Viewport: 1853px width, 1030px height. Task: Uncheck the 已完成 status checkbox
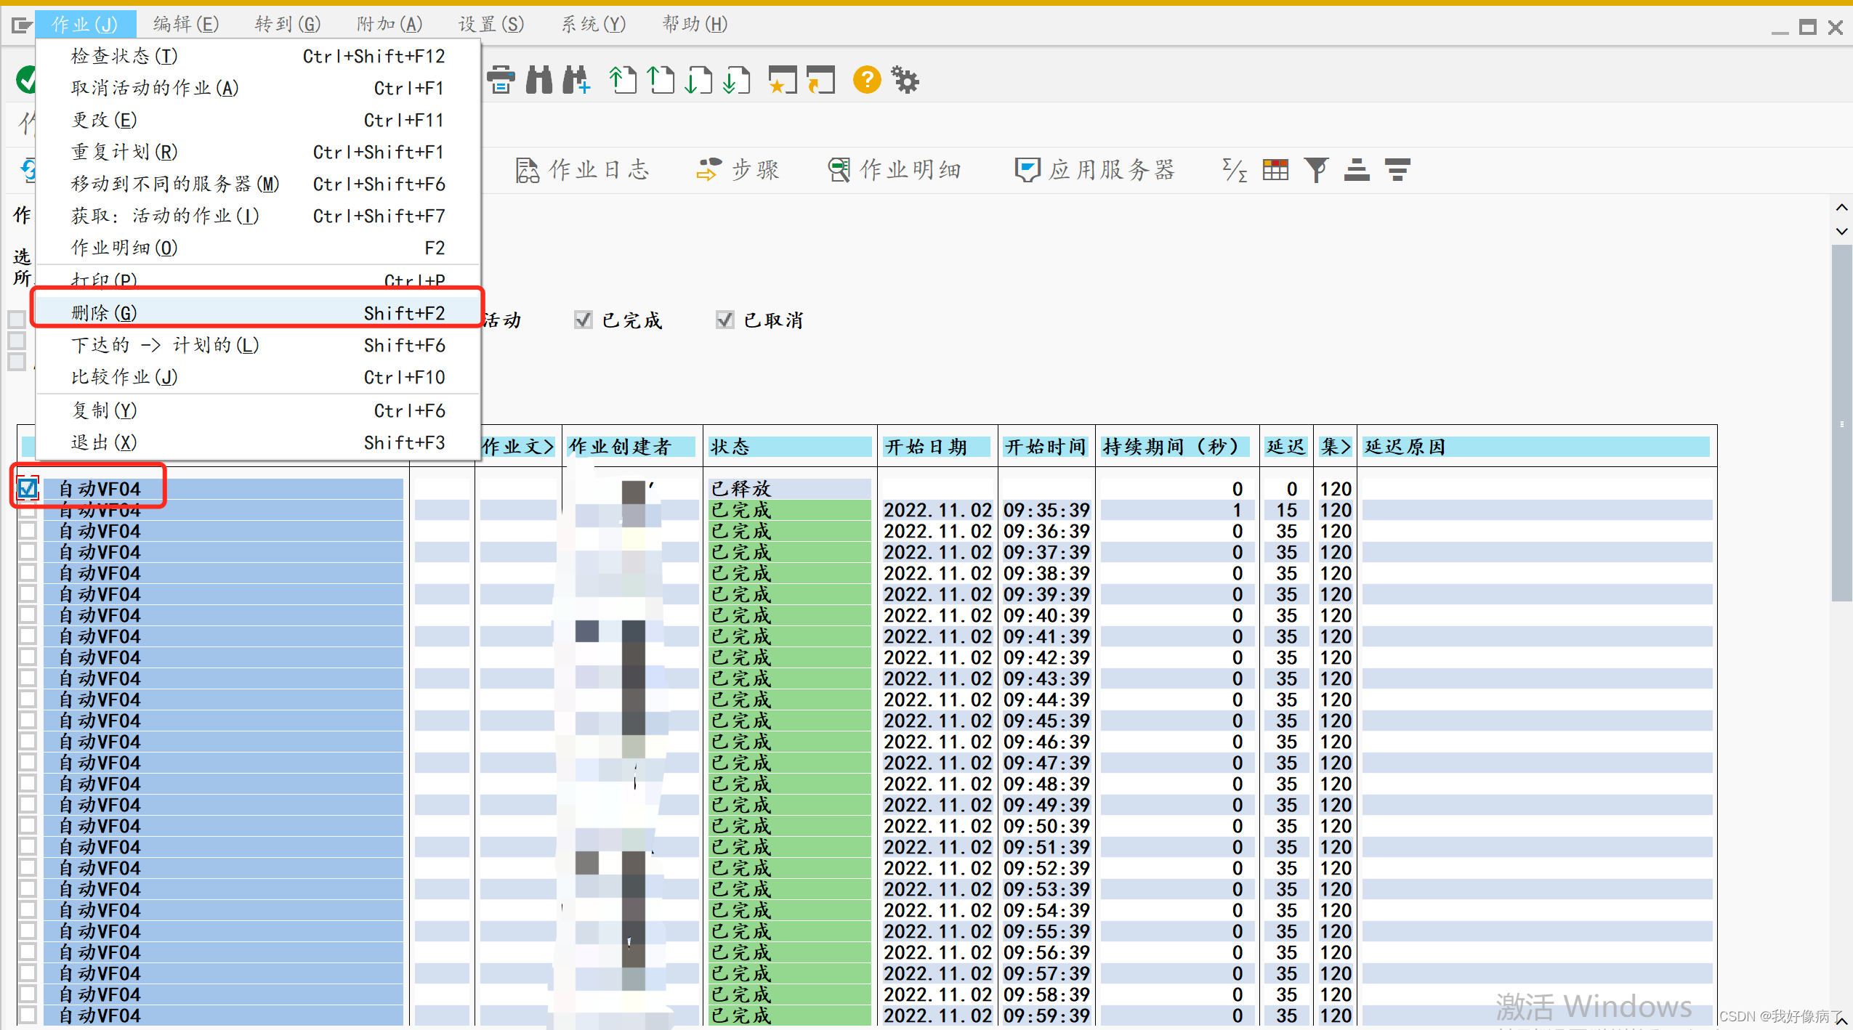tap(584, 320)
